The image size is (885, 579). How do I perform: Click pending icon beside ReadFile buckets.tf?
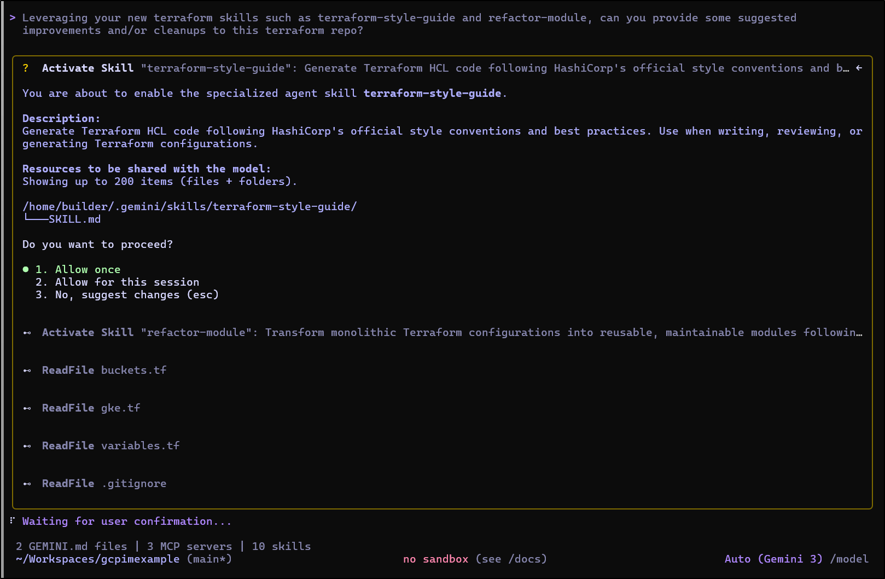point(27,370)
